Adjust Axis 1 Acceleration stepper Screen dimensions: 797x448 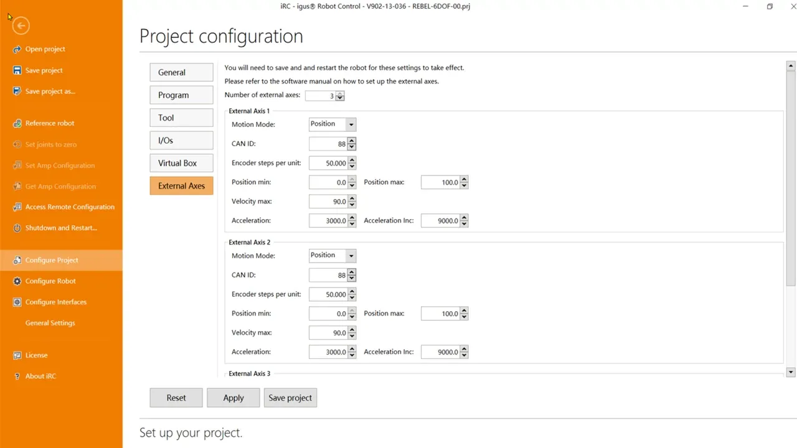[352, 221]
